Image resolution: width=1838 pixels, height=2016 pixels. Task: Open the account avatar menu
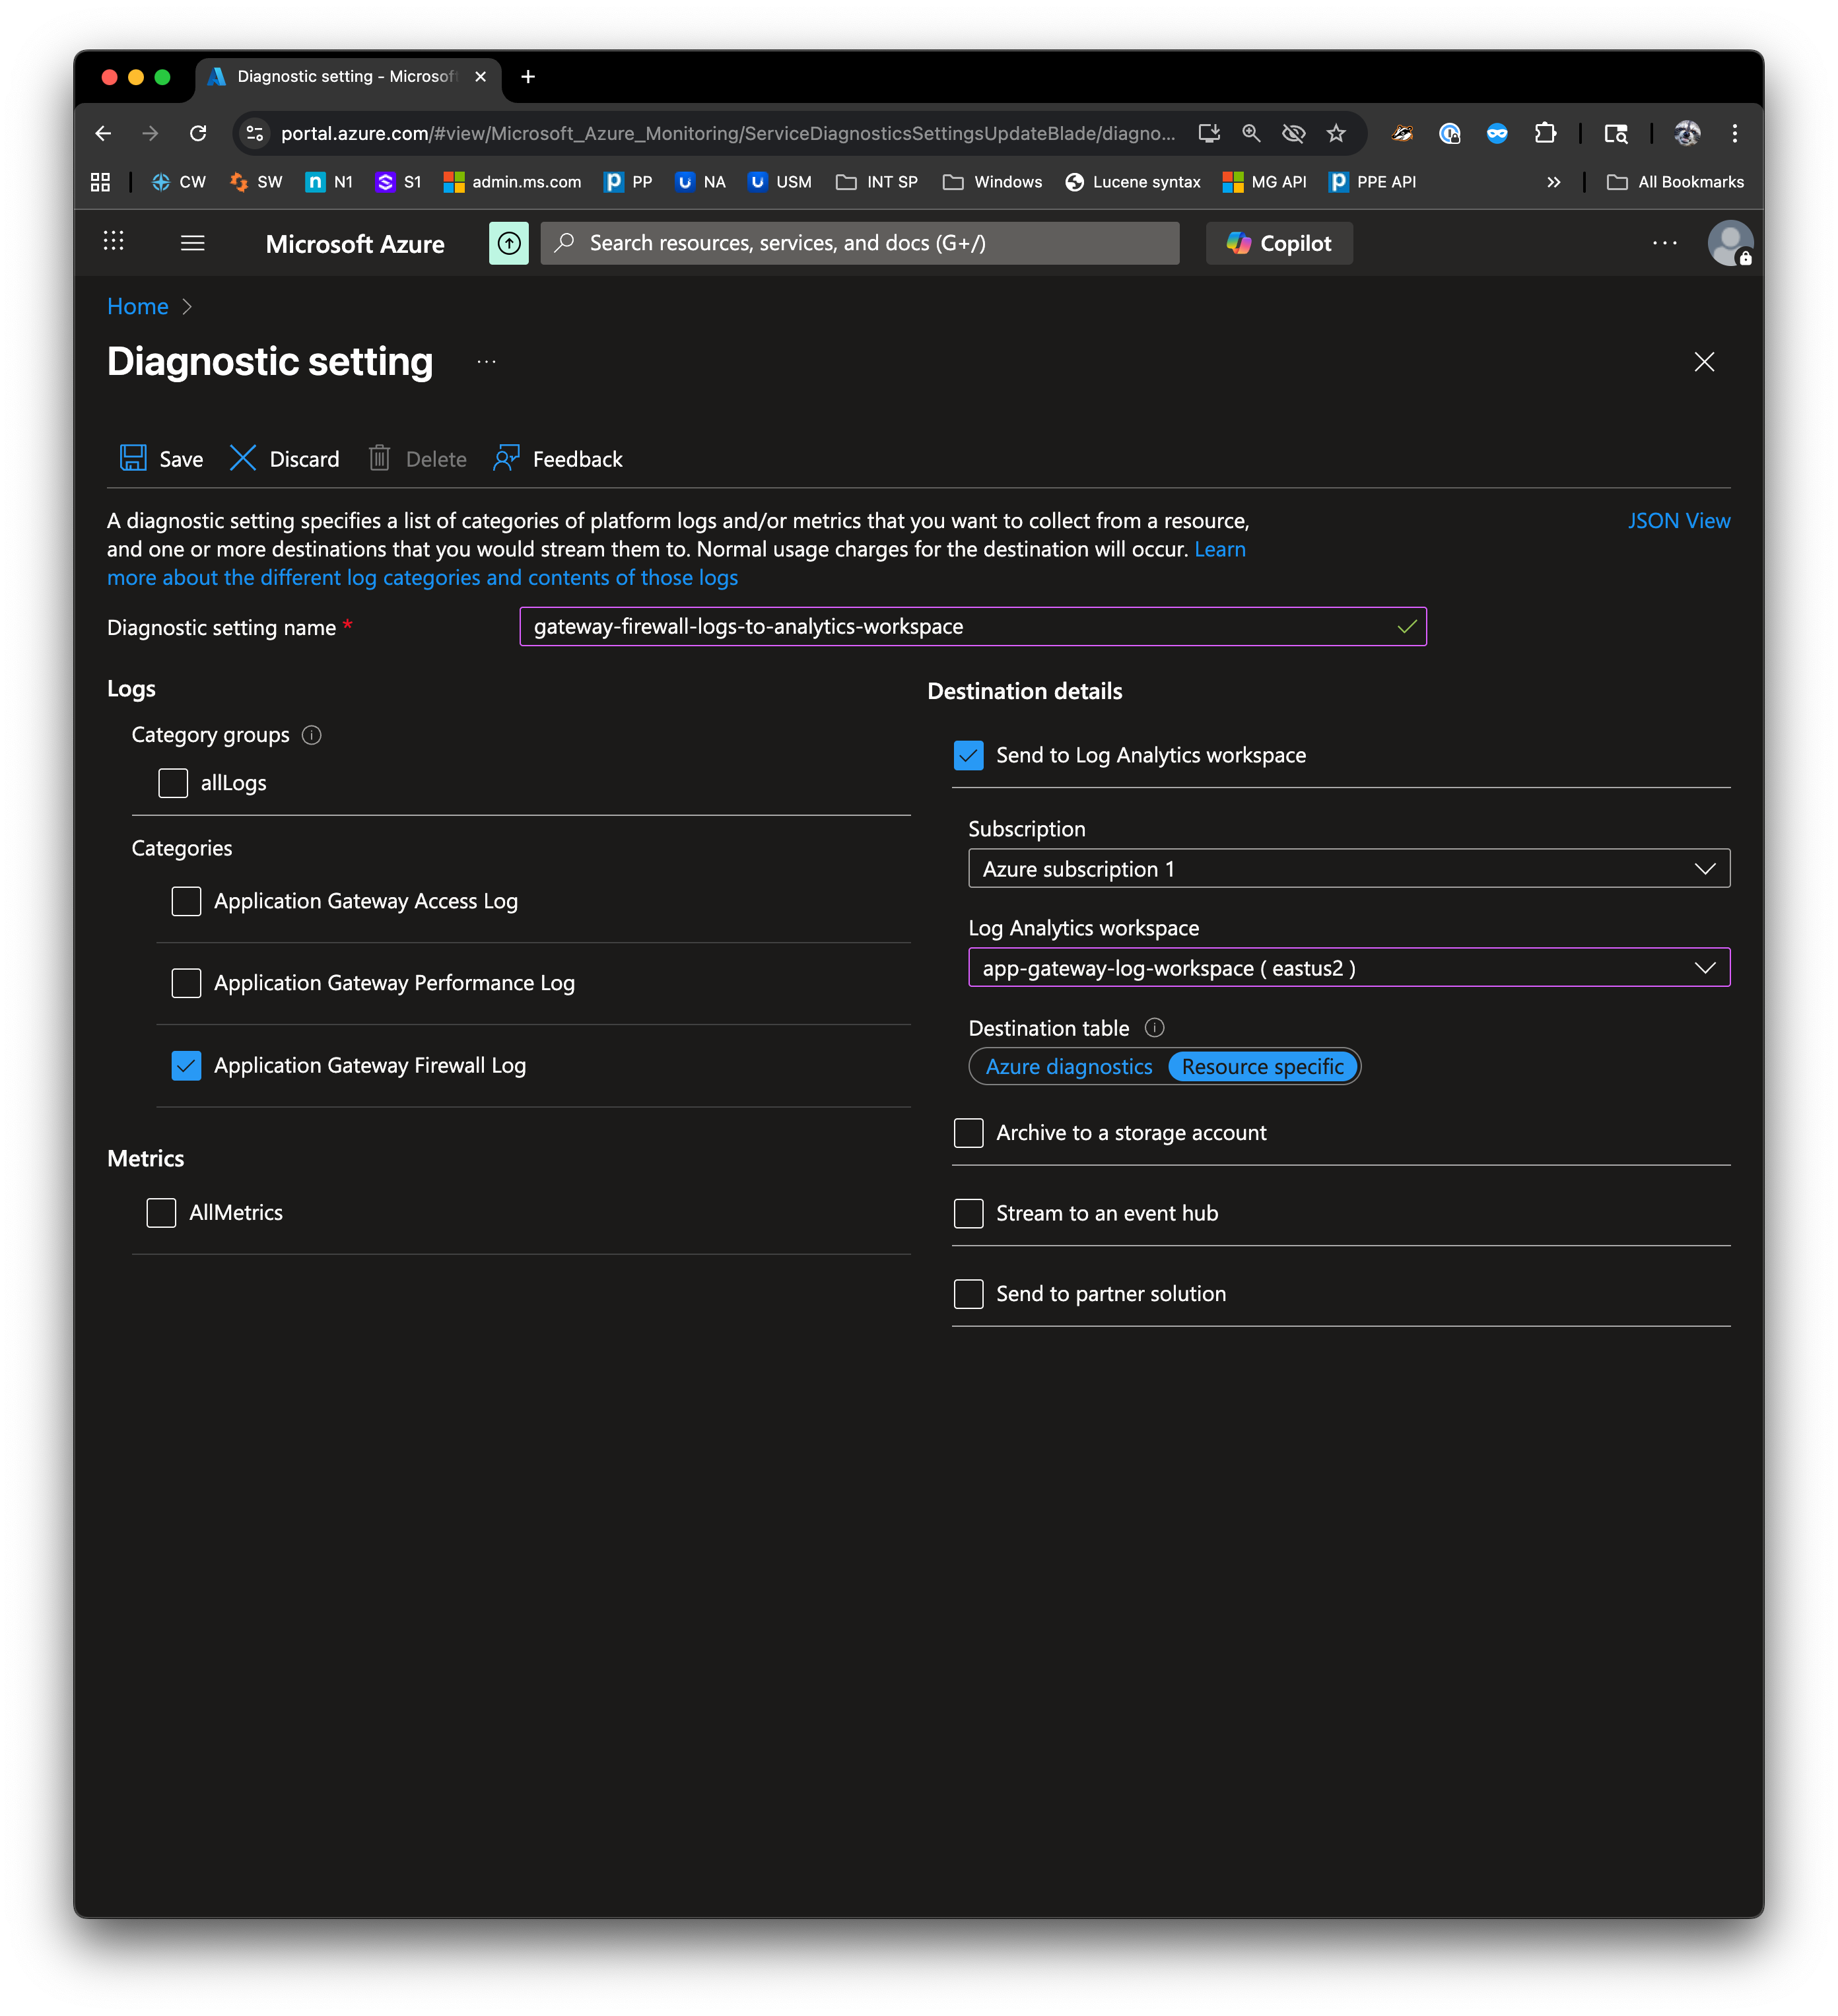pyautogui.click(x=1729, y=243)
